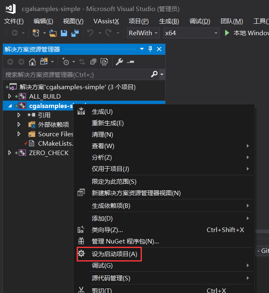Close the Solution Explorer panel
Image resolution: width=269 pixels, height=293 pixels.
coord(159,49)
